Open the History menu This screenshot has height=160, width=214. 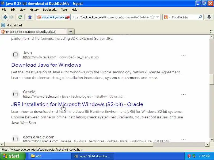click(x=34, y=10)
